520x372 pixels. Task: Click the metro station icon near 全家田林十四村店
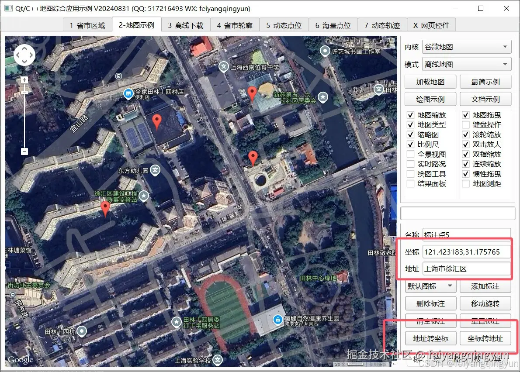(128, 93)
